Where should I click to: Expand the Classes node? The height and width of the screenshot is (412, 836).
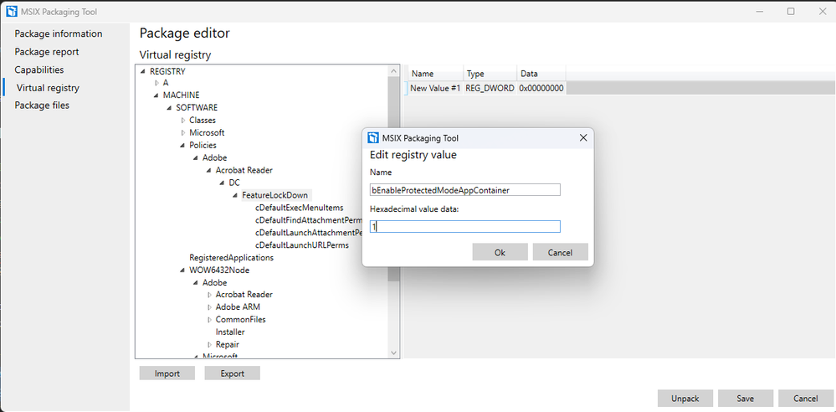coord(183,120)
